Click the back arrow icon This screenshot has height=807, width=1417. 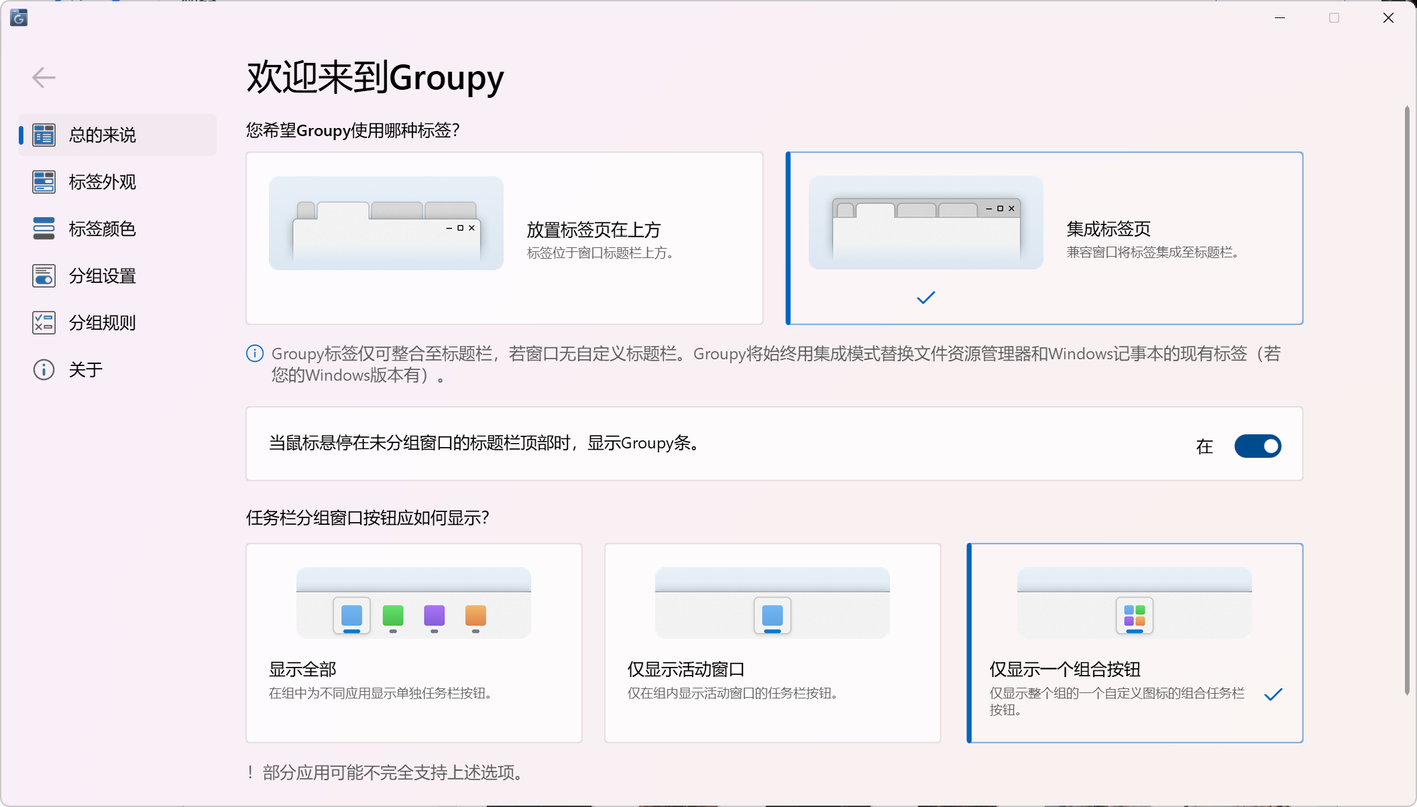[44, 78]
